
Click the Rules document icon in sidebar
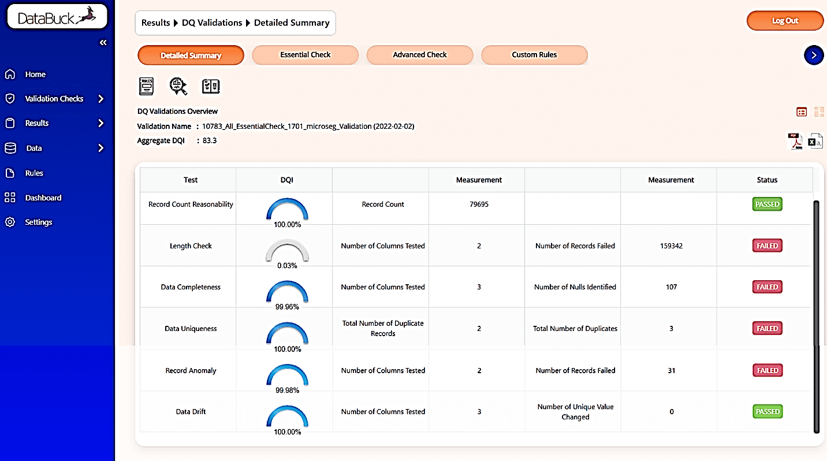point(10,173)
